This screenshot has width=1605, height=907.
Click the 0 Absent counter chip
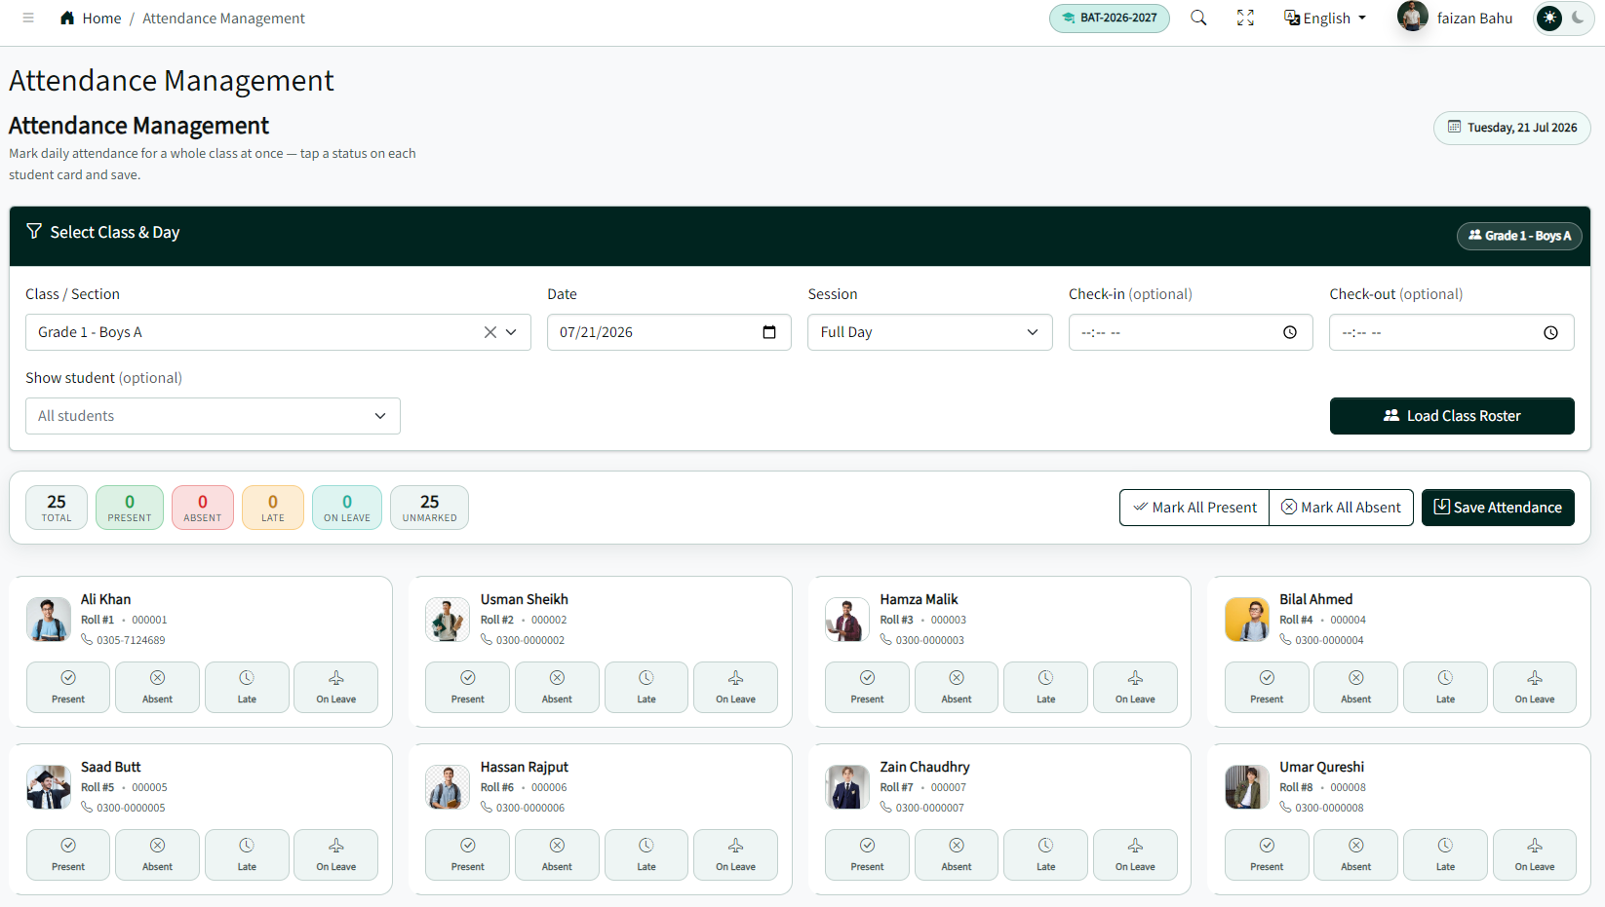(203, 508)
